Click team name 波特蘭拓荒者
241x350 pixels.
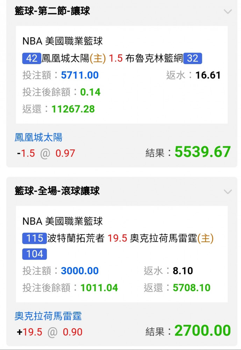click(76, 238)
